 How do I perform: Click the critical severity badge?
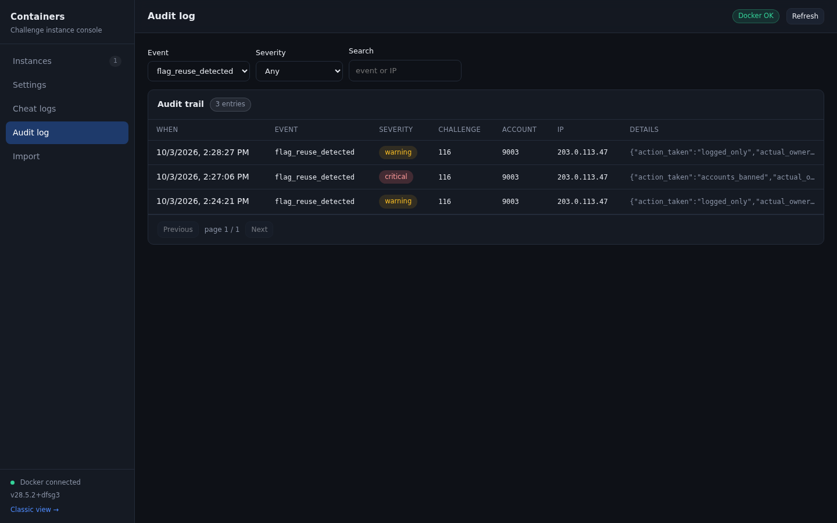[396, 177]
